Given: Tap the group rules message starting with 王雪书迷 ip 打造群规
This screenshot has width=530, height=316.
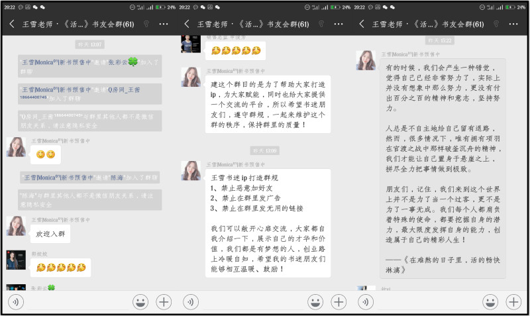Looking at the screenshot, I should (x=267, y=222).
